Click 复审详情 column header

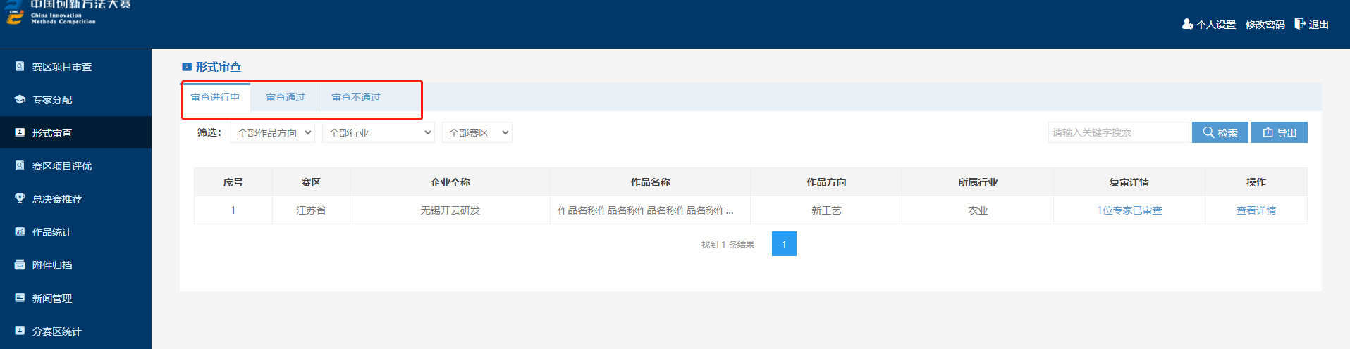coord(1129,182)
